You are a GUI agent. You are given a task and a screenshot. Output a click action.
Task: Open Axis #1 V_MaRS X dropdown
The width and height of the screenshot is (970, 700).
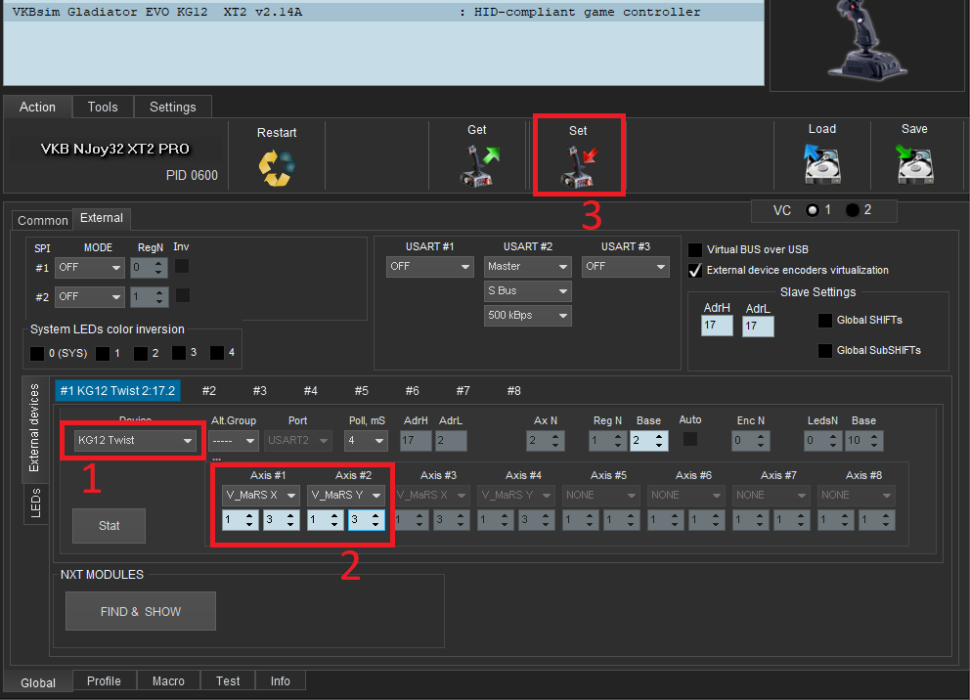tap(260, 495)
